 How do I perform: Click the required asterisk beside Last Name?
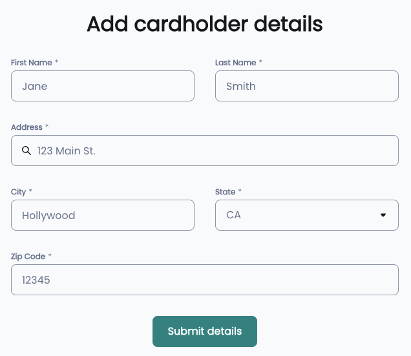260,62
